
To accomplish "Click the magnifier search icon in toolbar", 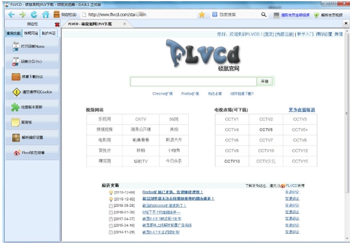I will tap(264, 14).
